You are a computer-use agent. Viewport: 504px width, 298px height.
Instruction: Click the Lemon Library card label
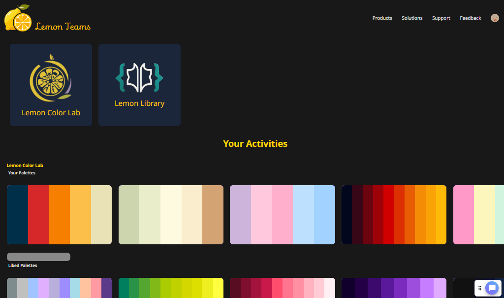click(139, 103)
